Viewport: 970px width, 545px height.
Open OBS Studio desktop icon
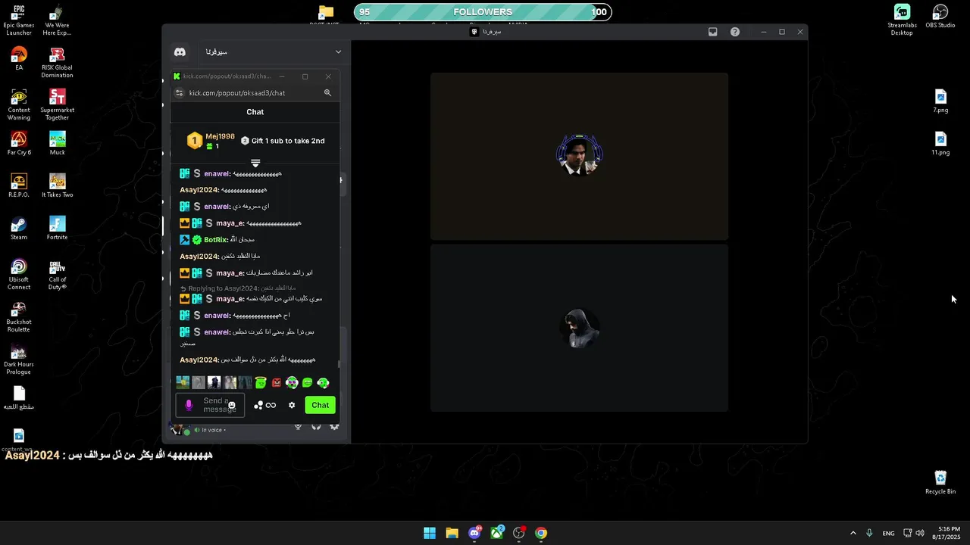pyautogui.click(x=940, y=17)
